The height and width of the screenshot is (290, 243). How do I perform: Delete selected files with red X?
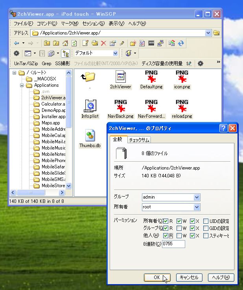pos(103,44)
